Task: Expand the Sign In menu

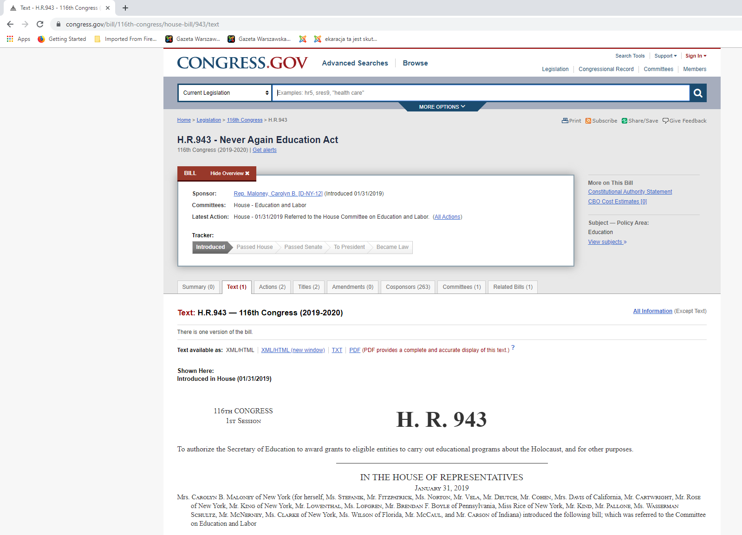Action: (x=696, y=56)
